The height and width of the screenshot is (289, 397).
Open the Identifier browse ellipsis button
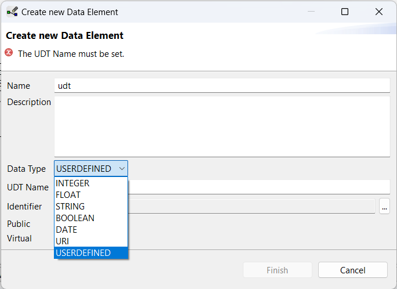[384, 207]
